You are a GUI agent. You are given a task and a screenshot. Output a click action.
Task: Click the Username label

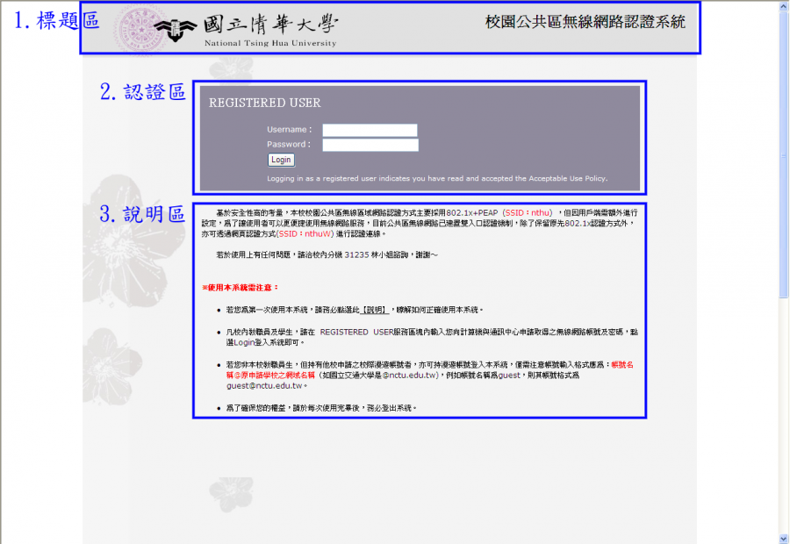[289, 130]
